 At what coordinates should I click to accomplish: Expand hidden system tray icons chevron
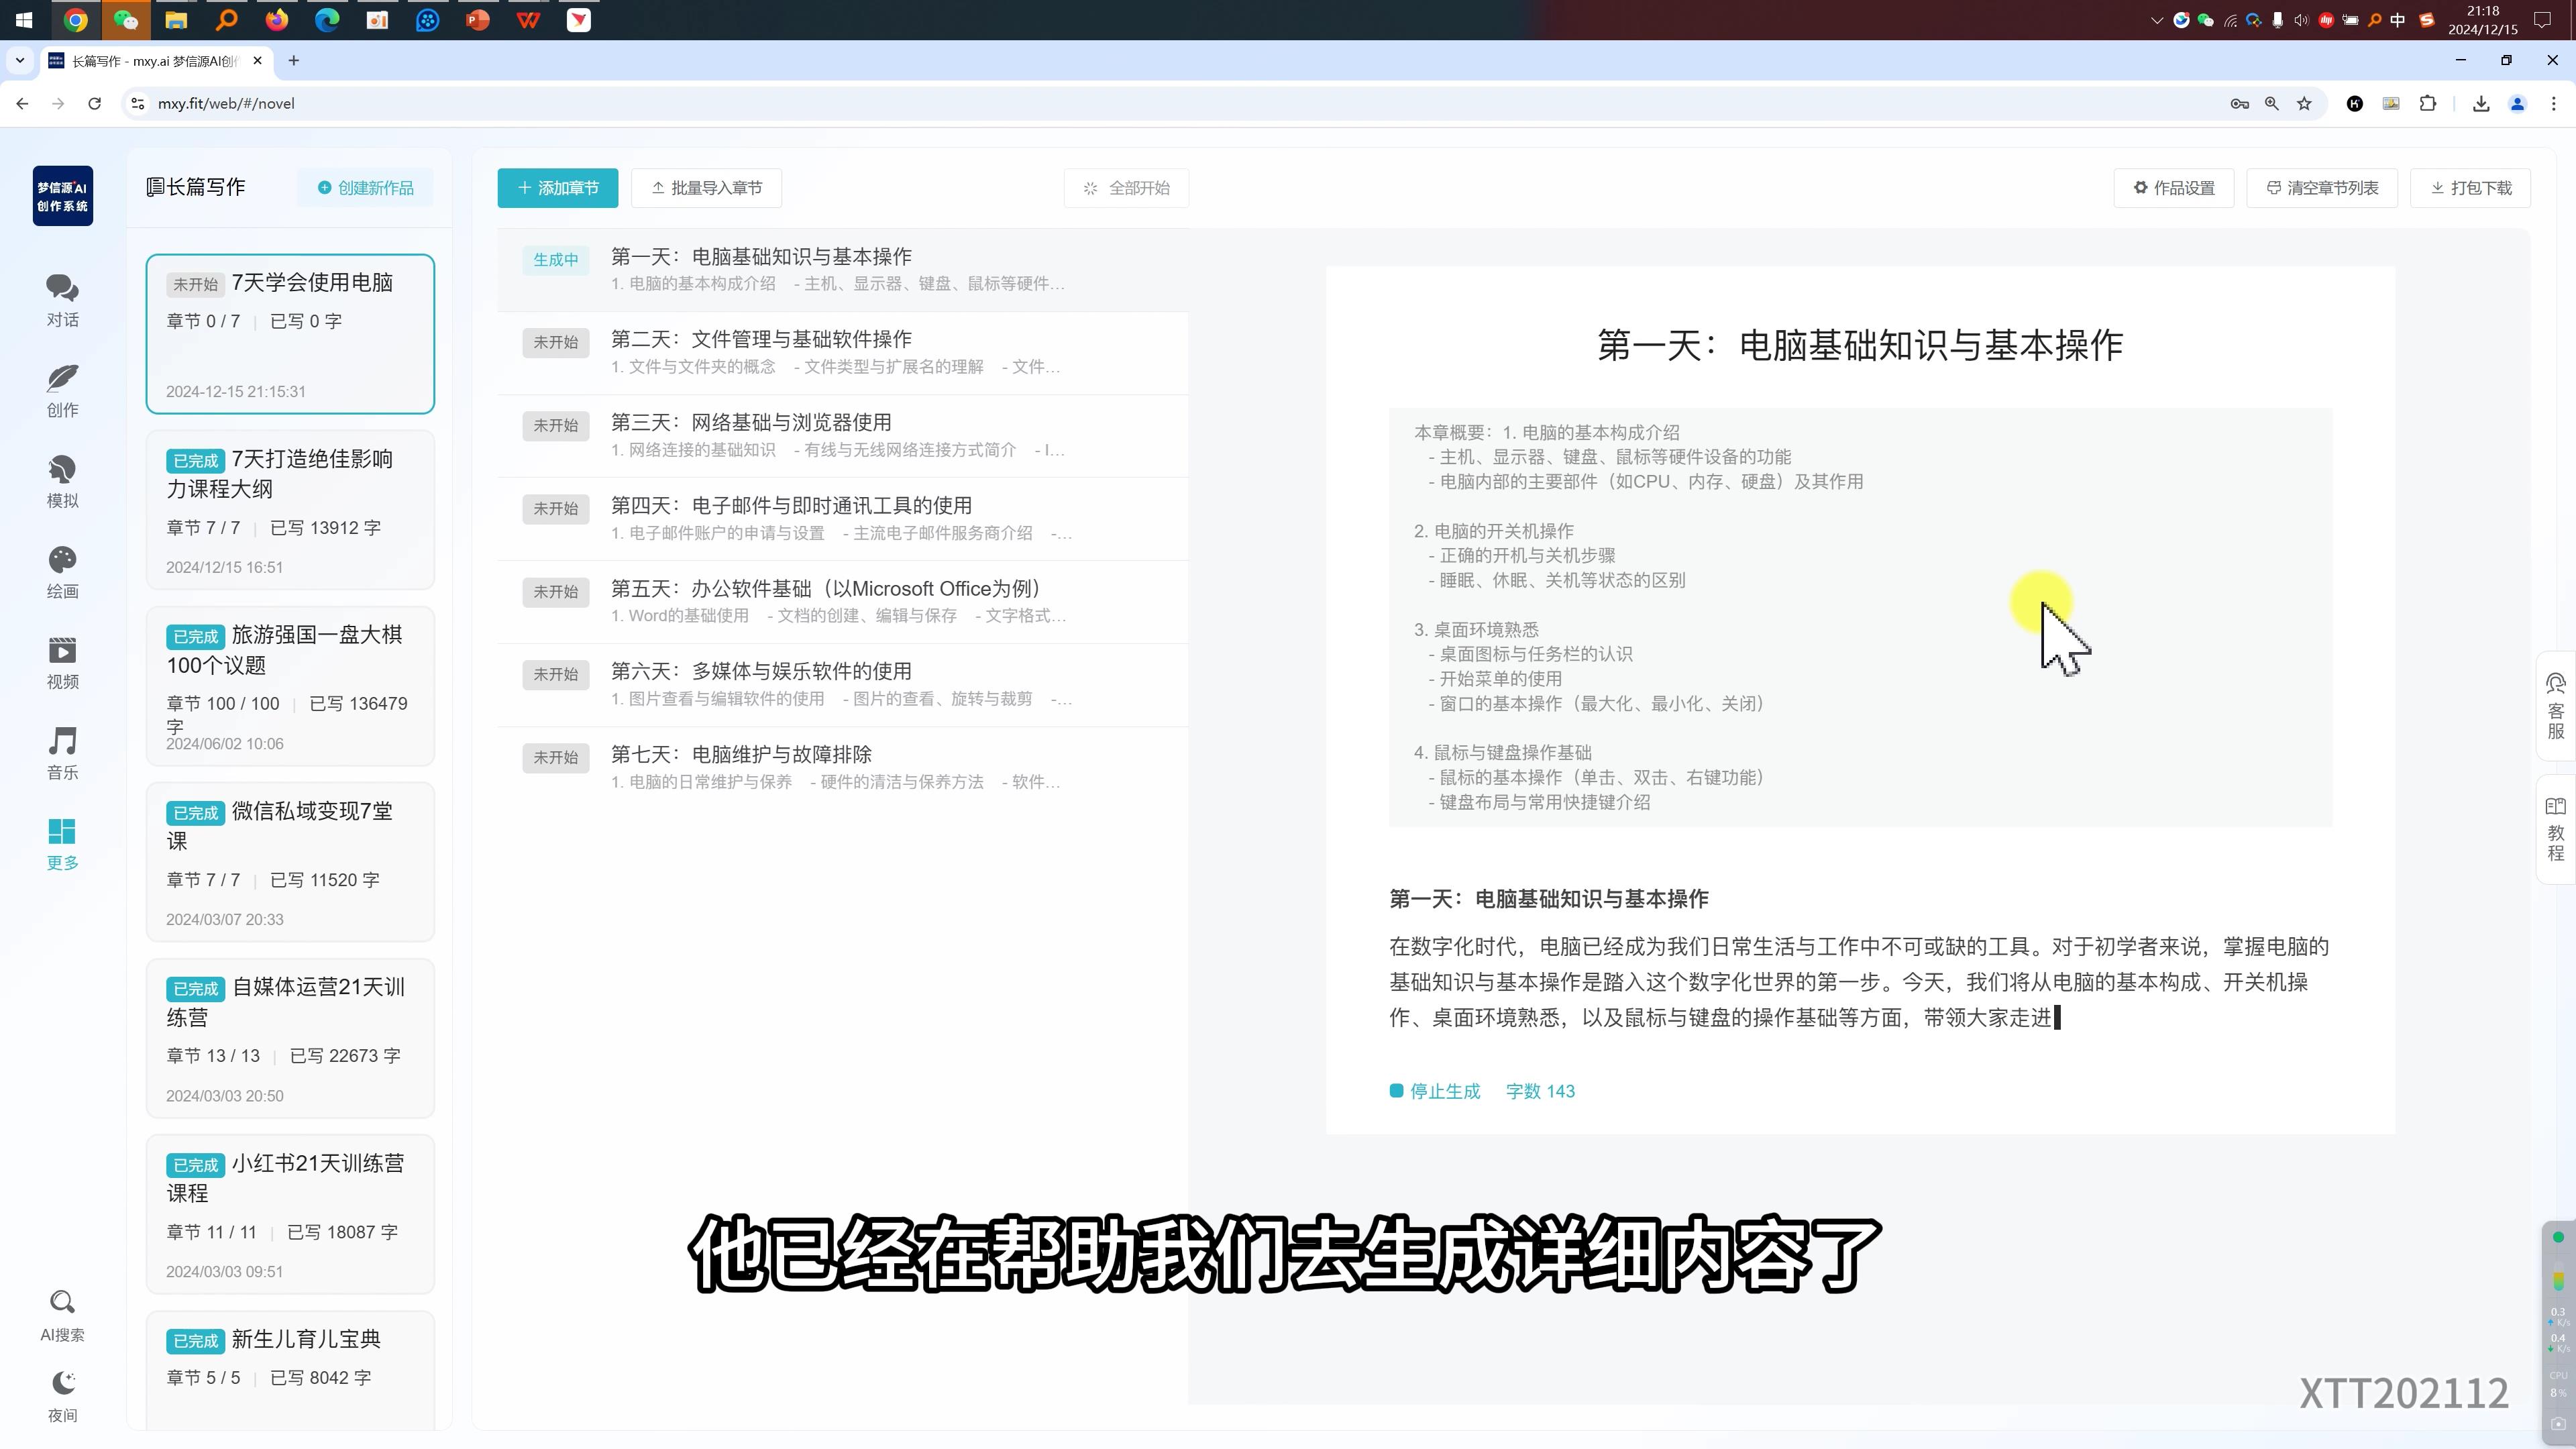pos(2156,20)
